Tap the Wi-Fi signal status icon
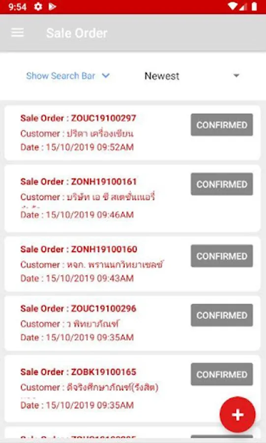 coord(232,6)
